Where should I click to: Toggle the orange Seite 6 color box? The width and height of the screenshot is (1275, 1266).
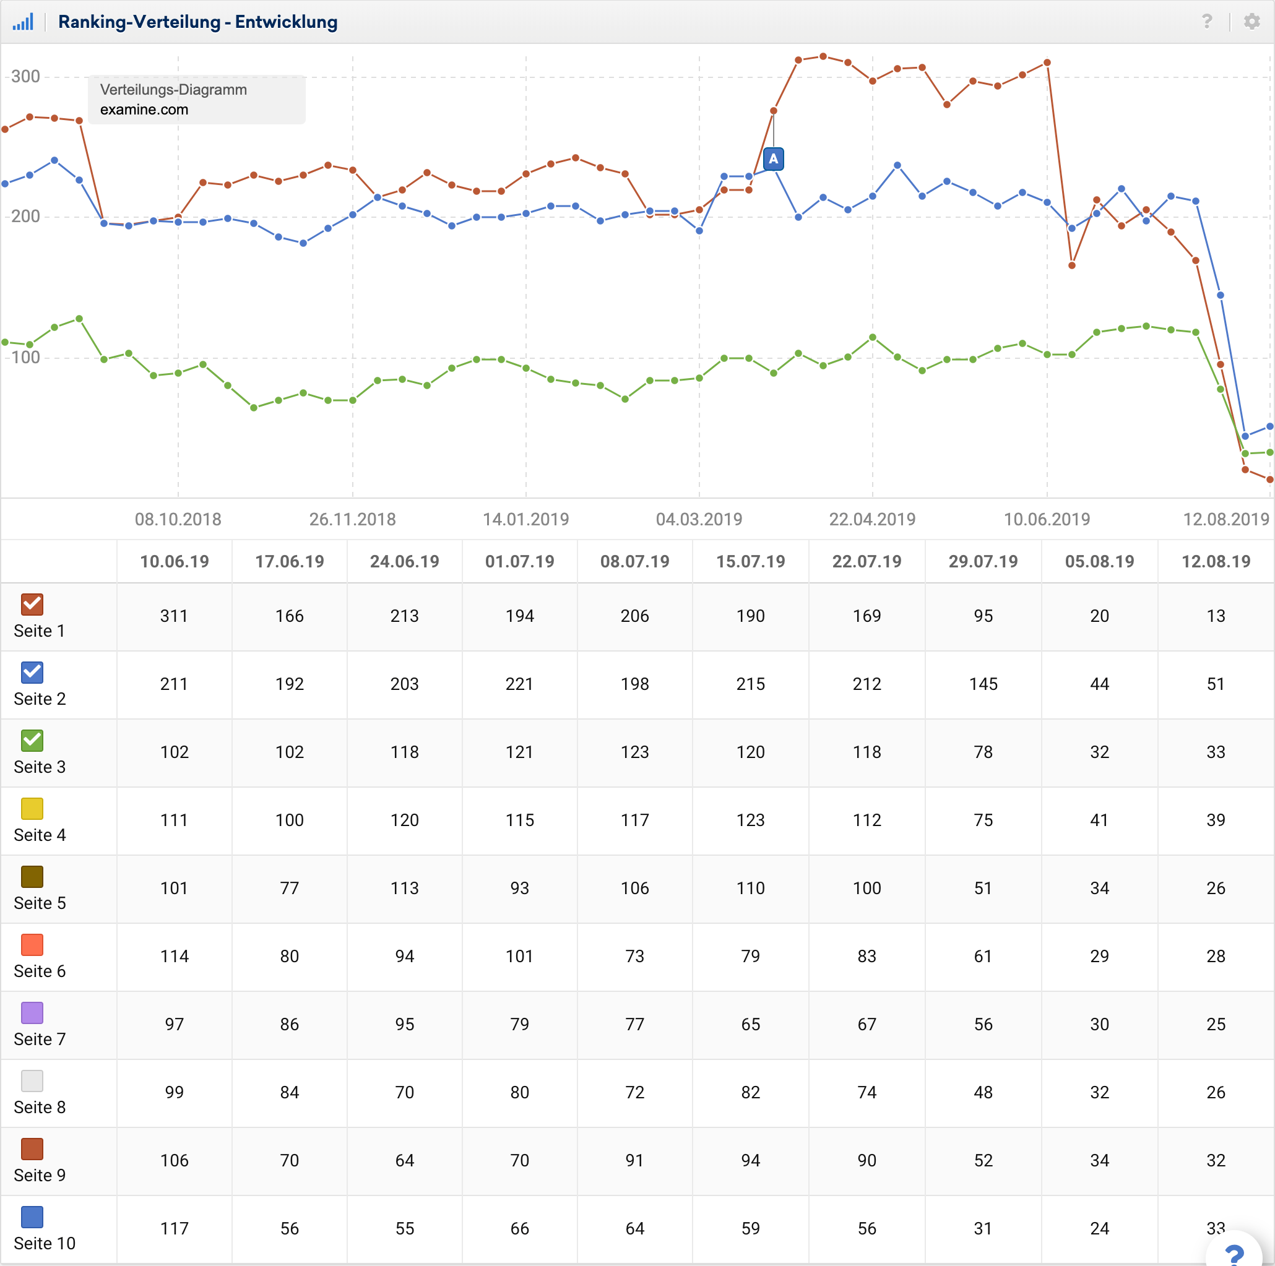click(x=32, y=944)
